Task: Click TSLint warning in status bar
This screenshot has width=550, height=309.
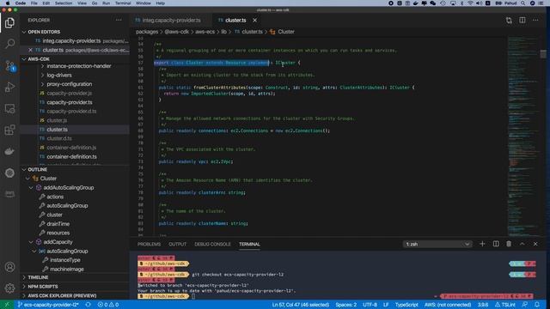Action: point(505,305)
